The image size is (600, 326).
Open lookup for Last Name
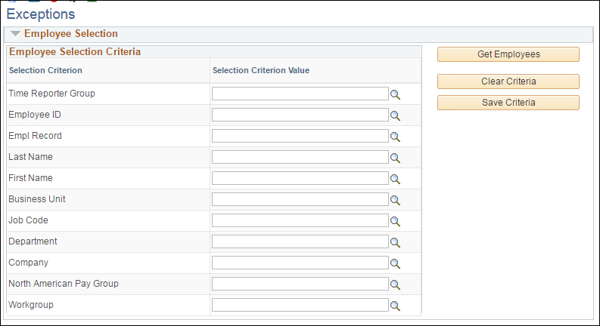[x=395, y=158]
